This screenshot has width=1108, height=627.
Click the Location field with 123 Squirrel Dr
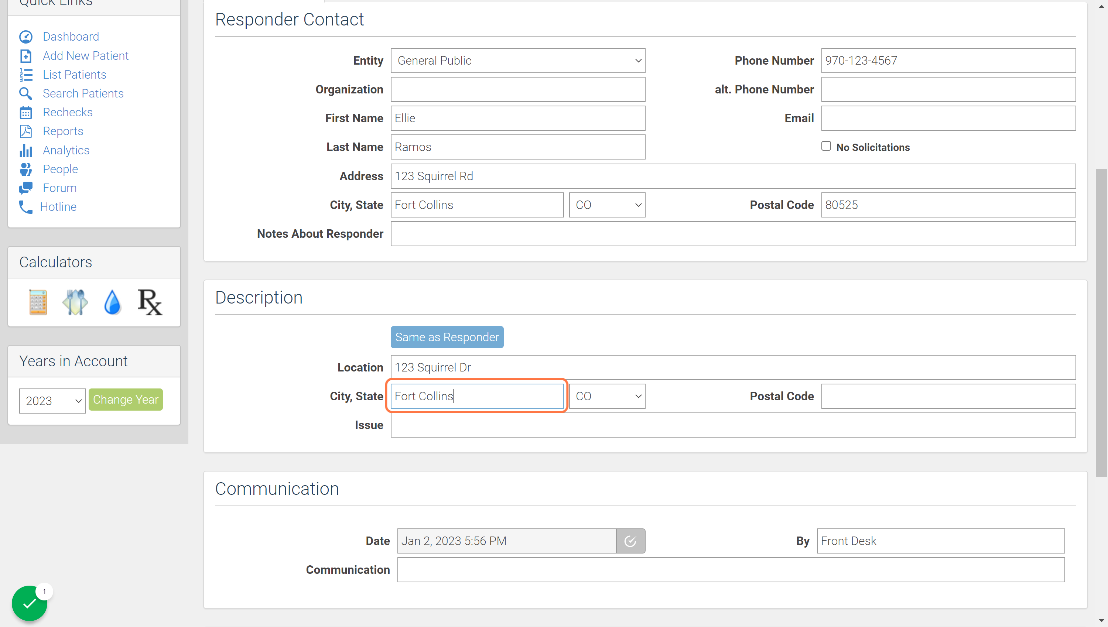tap(733, 367)
